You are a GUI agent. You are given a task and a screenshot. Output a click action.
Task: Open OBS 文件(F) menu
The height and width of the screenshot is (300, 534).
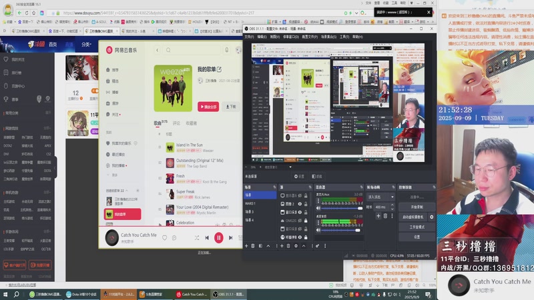[249, 37]
